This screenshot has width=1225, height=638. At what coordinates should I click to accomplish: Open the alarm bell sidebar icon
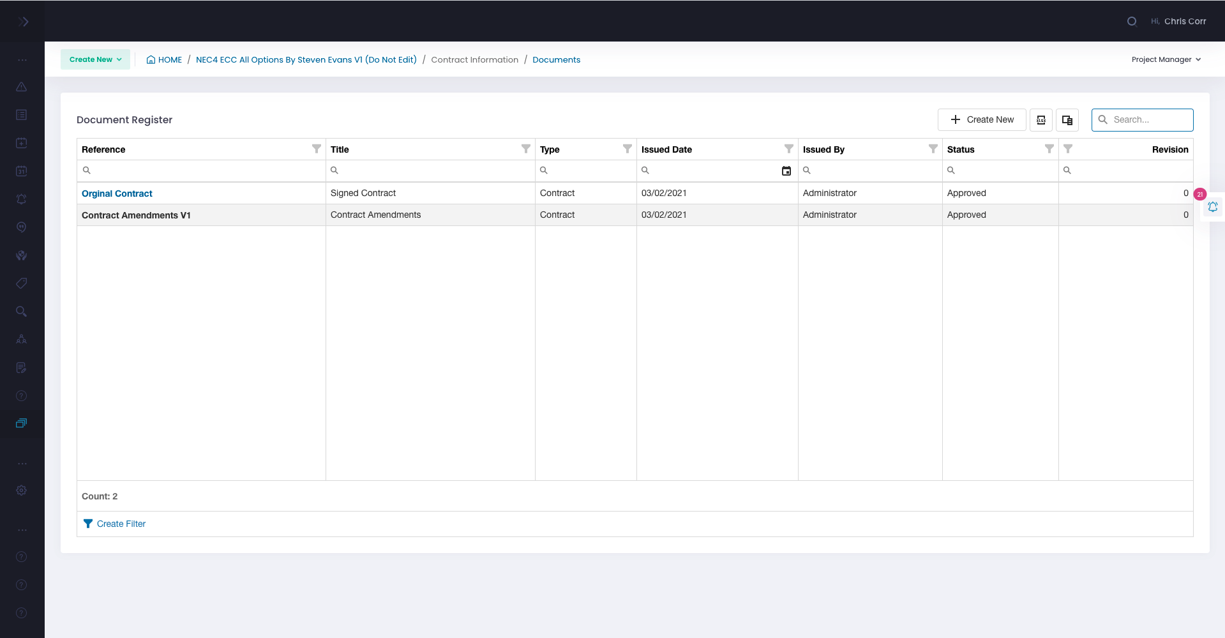[21, 199]
